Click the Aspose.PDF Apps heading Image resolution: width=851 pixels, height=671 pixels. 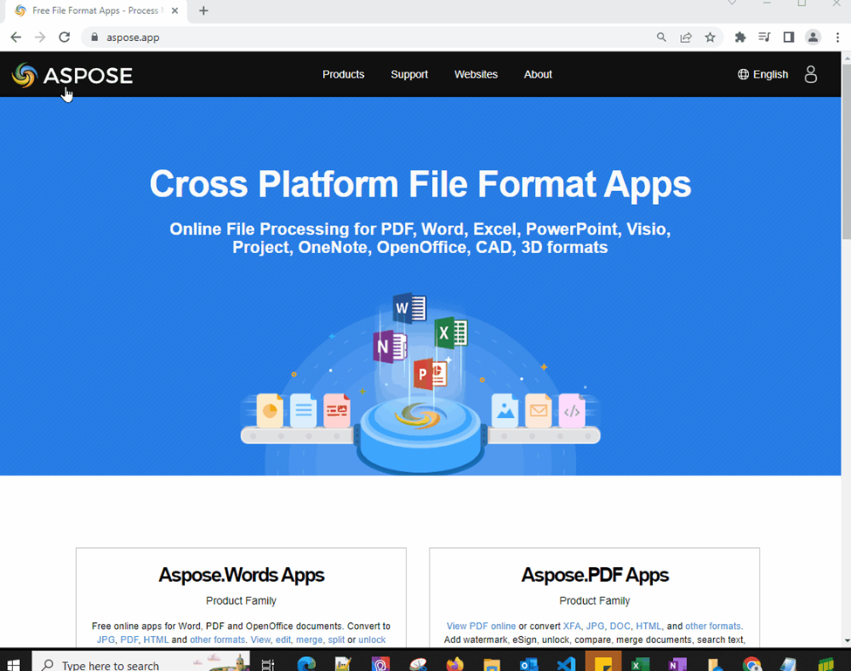coord(595,575)
